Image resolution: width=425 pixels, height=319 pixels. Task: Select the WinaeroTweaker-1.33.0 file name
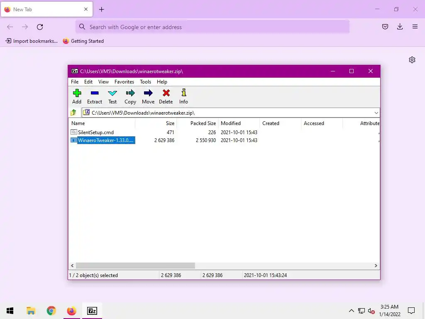click(106, 140)
